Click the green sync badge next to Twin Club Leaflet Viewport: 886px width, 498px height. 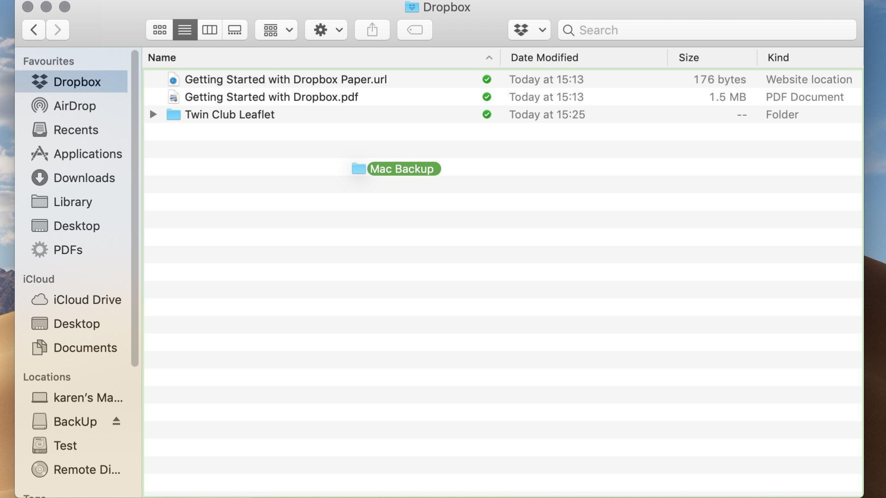487,114
